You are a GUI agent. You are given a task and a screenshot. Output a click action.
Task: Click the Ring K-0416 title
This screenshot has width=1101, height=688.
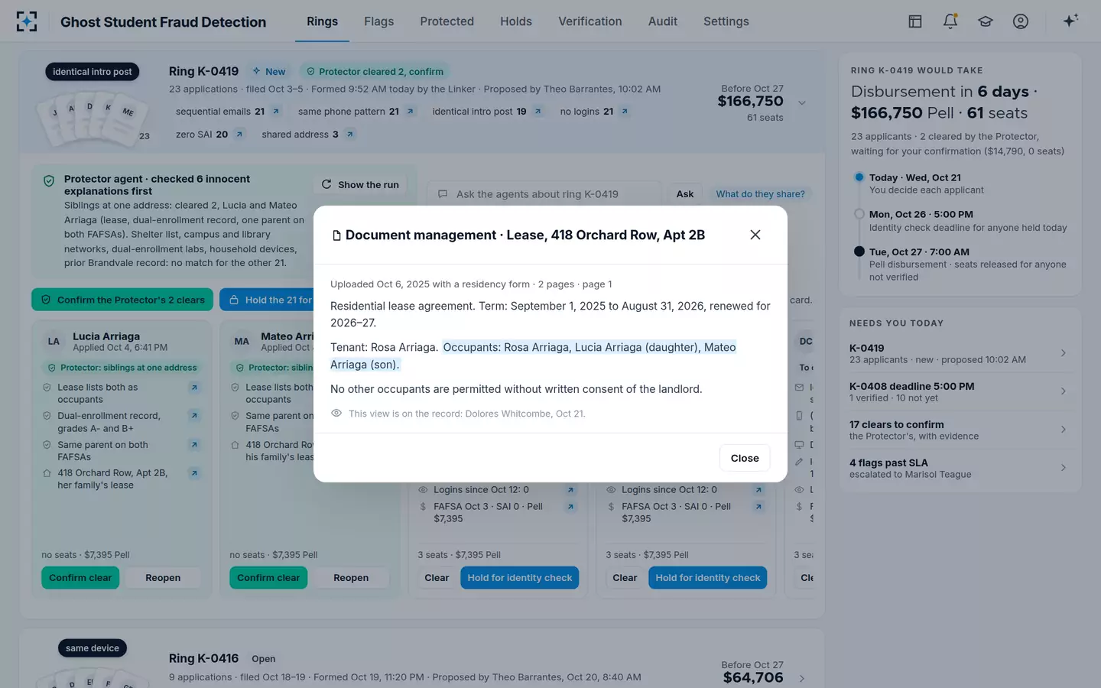tap(203, 658)
